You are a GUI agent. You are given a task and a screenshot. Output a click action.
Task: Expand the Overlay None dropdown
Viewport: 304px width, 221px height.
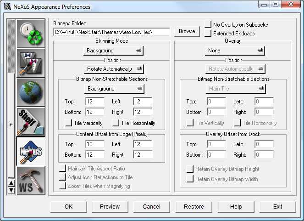coord(235,51)
